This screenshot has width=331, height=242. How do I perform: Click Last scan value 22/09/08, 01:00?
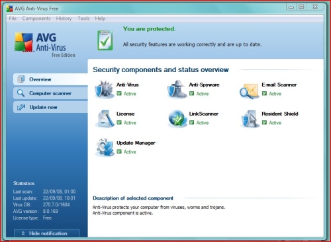pyautogui.click(x=59, y=191)
